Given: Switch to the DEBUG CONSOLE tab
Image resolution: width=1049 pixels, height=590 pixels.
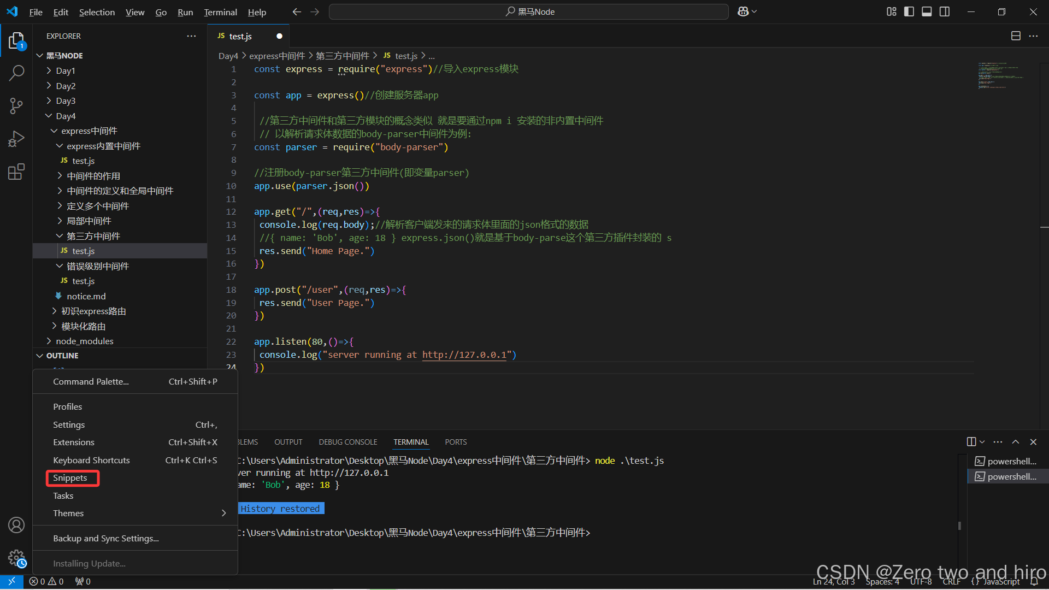Looking at the screenshot, I should [x=348, y=442].
